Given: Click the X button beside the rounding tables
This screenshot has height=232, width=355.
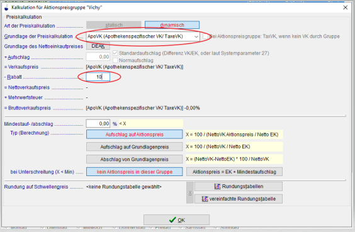Looking at the screenshot, I should point(190,192).
